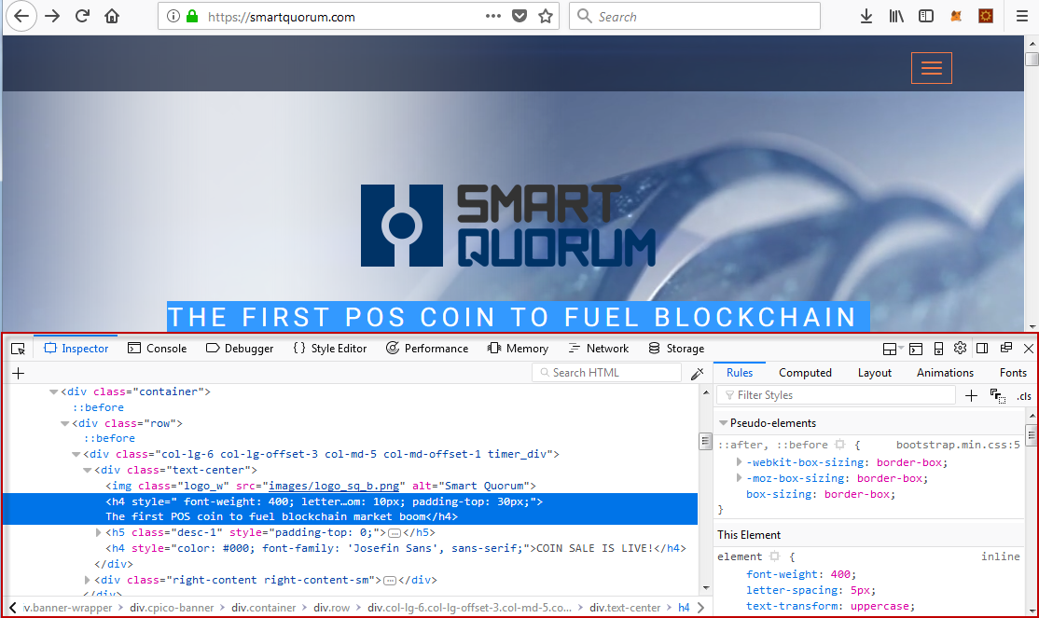Open the Style Editor tab

pos(329,349)
